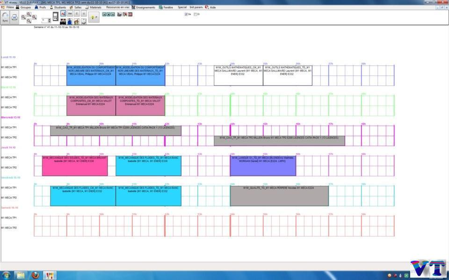The image size is (449, 280).
Task: Open Firefox from the Windows taskbar
Action: coord(35,275)
